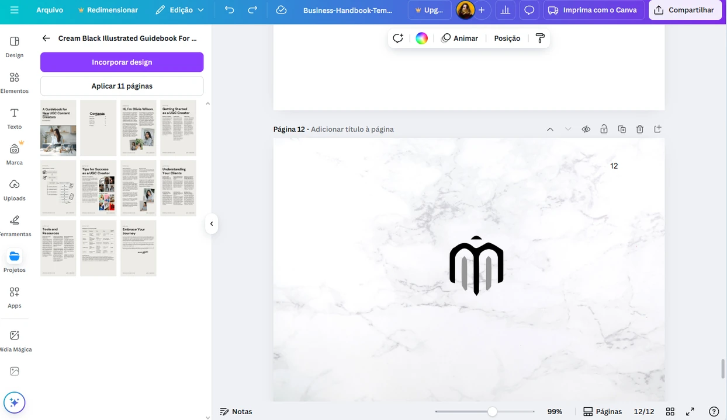Go back from the template panel
Viewport: 727px width, 420px height.
tap(46, 38)
